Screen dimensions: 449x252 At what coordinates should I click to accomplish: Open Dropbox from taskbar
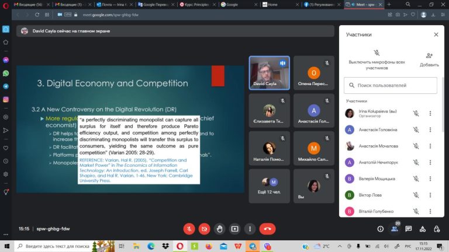tap(165, 246)
